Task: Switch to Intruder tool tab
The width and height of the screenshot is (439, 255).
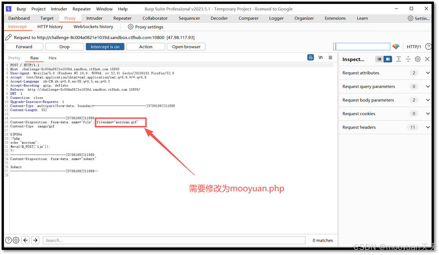Action: [x=94, y=18]
